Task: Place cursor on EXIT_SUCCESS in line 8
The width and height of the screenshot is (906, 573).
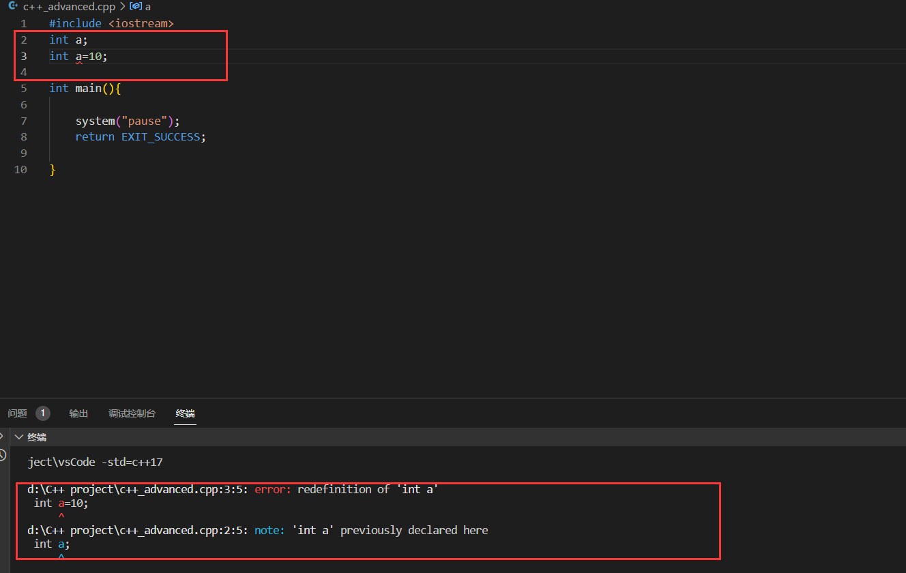Action: (162, 137)
